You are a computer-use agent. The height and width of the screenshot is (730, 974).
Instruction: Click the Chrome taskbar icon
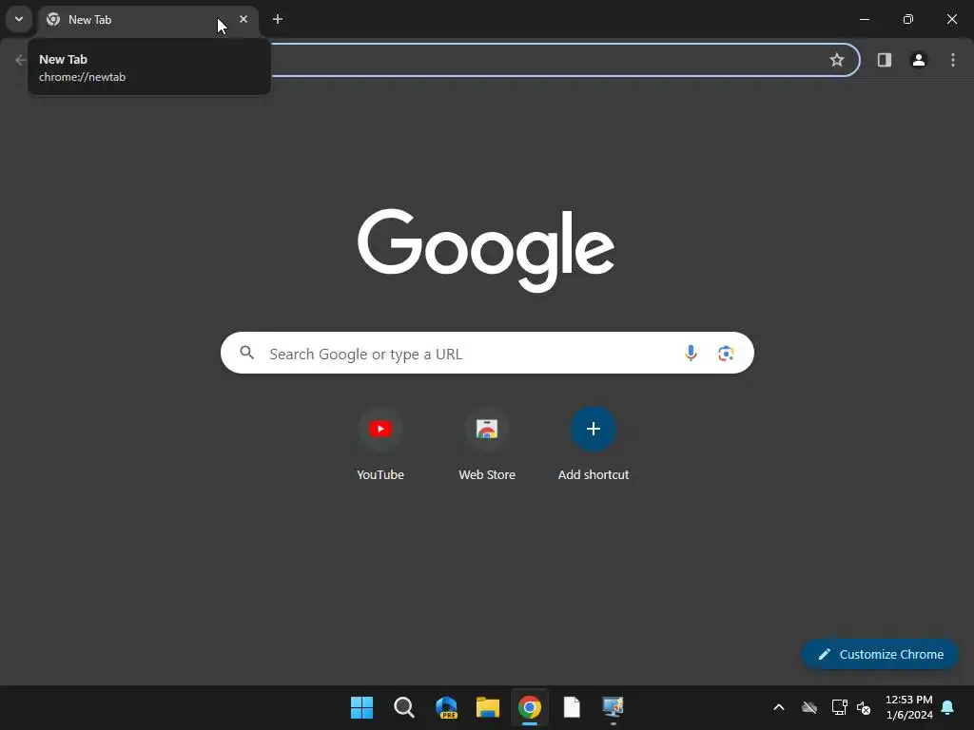click(x=530, y=707)
